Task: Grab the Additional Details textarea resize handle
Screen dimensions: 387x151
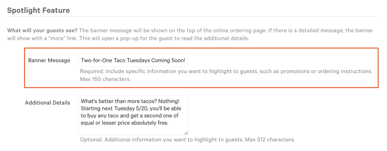Action: (x=186, y=133)
